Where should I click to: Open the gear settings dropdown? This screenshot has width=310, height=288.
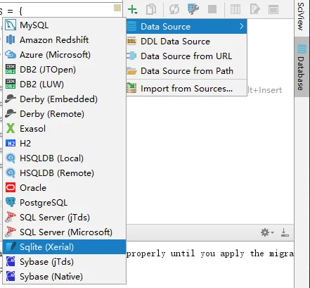pos(267,232)
